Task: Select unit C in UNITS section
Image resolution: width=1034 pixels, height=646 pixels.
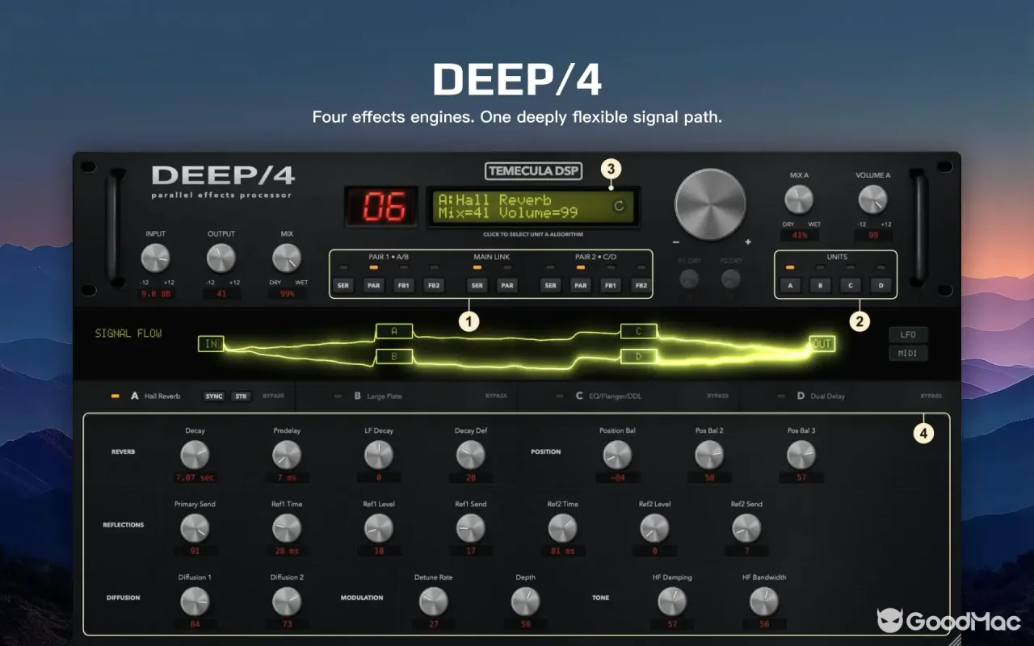Action: pos(851,285)
